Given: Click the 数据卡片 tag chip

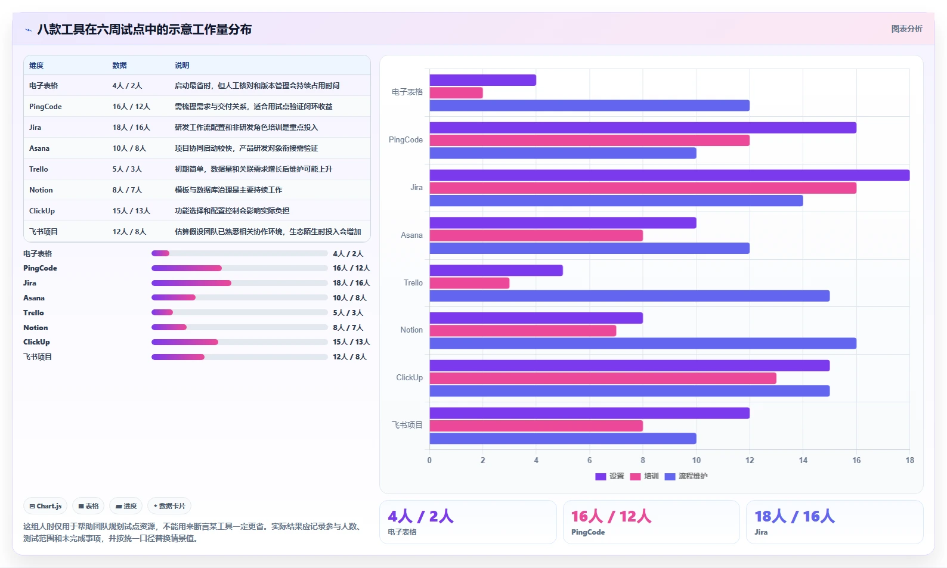Looking at the screenshot, I should coord(169,506).
